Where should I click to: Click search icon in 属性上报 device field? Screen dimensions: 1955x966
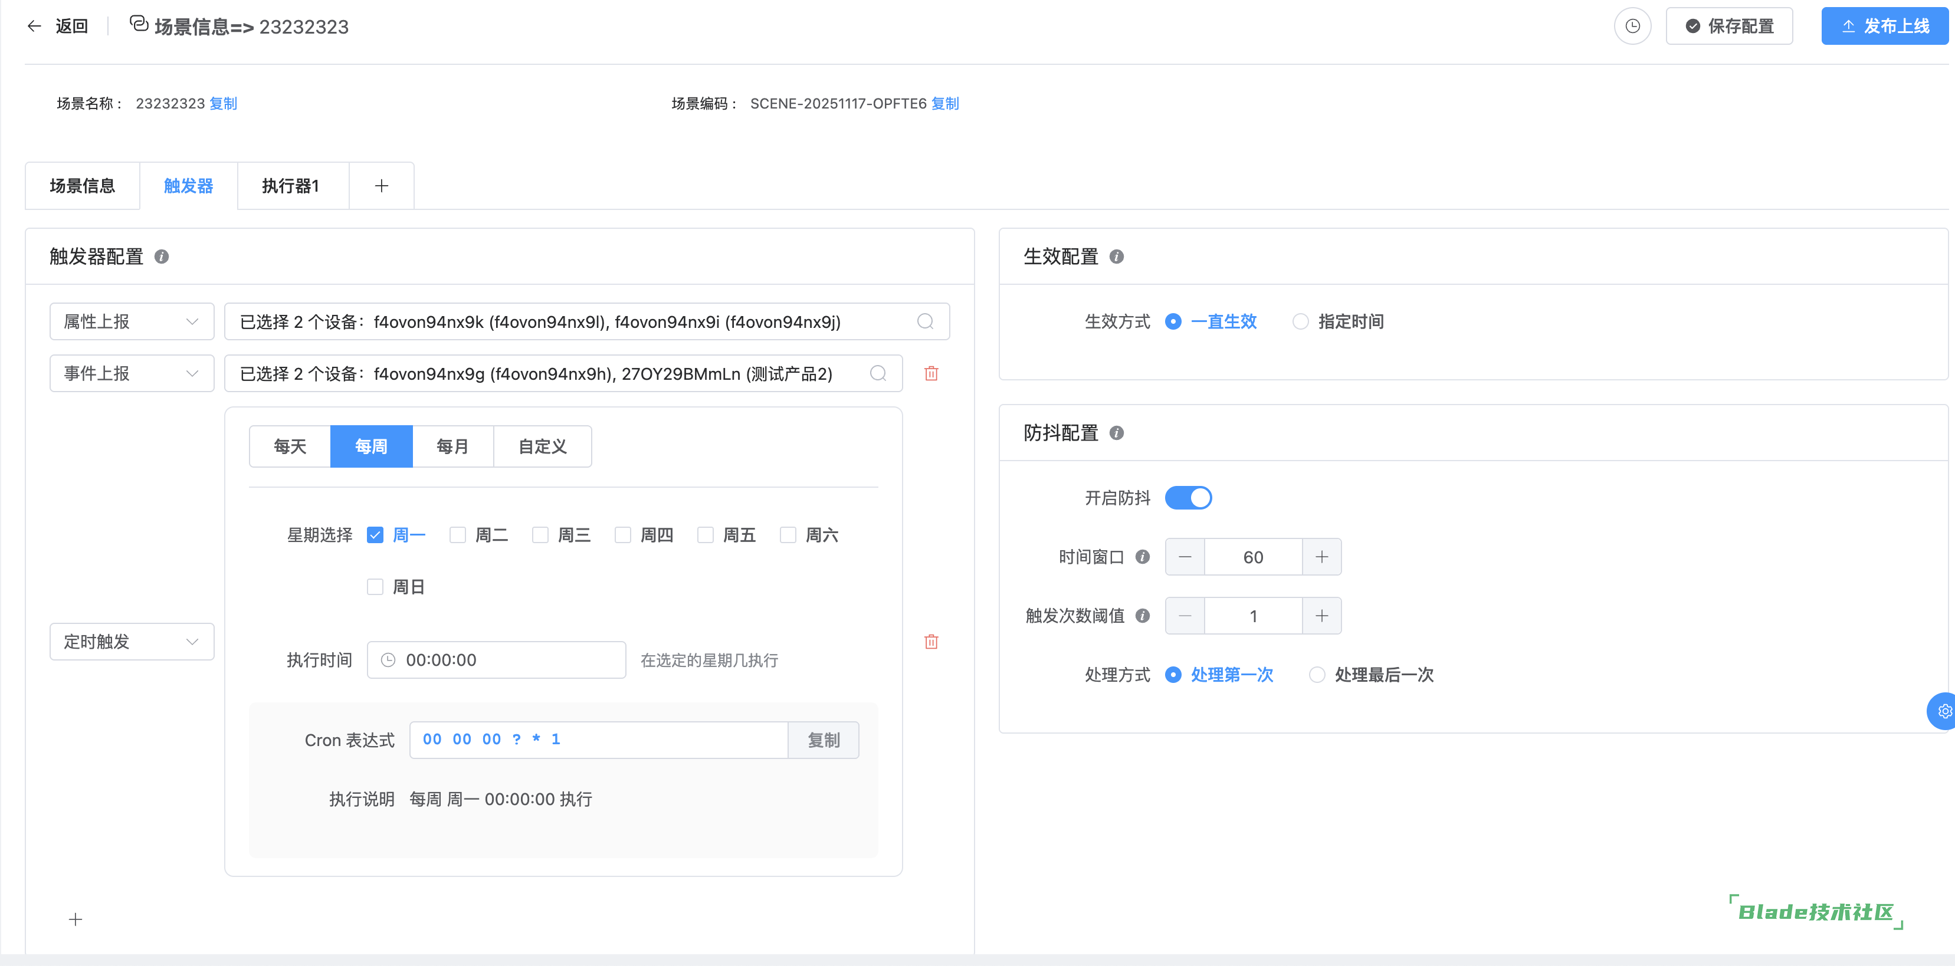(x=925, y=322)
